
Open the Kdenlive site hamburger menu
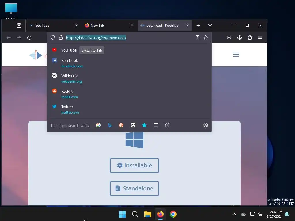click(236, 55)
